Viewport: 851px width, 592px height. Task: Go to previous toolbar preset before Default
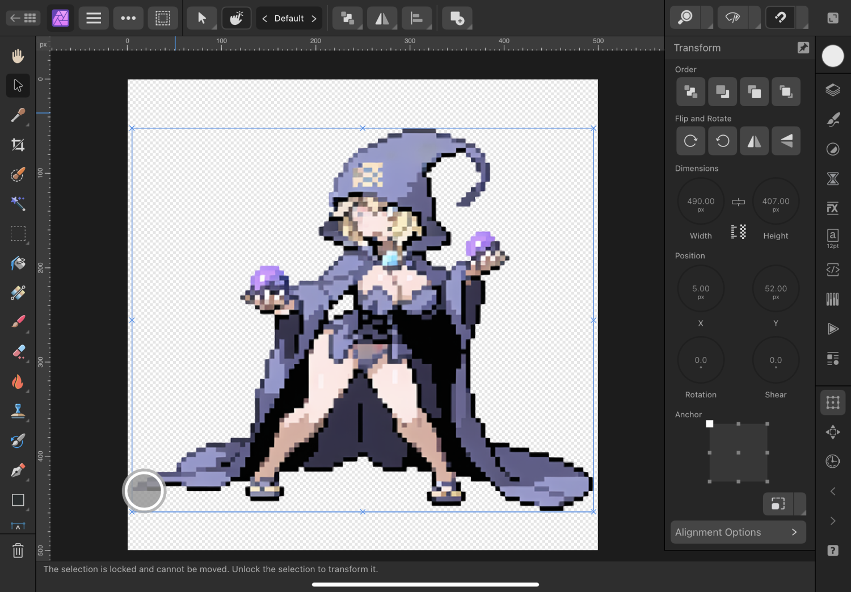pyautogui.click(x=264, y=19)
